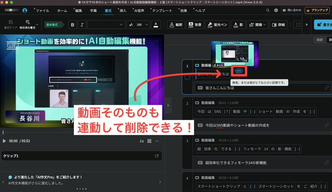Select the 蛍光ペン highlighter tool

coord(217,25)
